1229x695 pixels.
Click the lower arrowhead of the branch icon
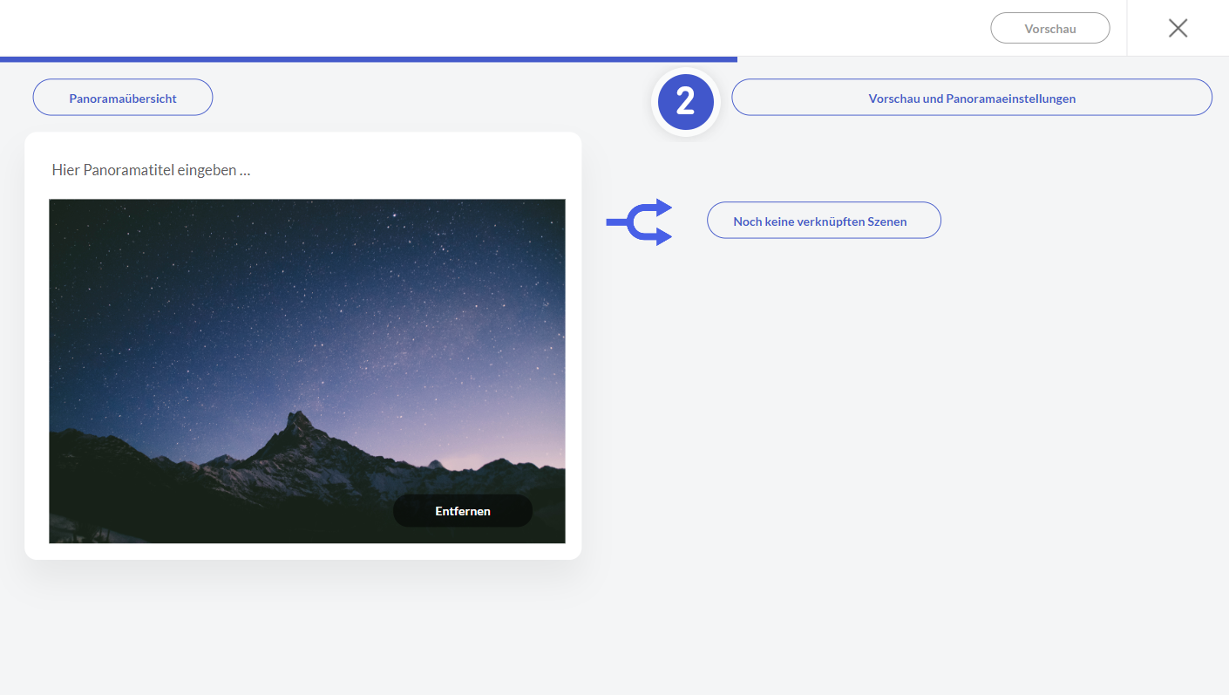[x=664, y=236]
